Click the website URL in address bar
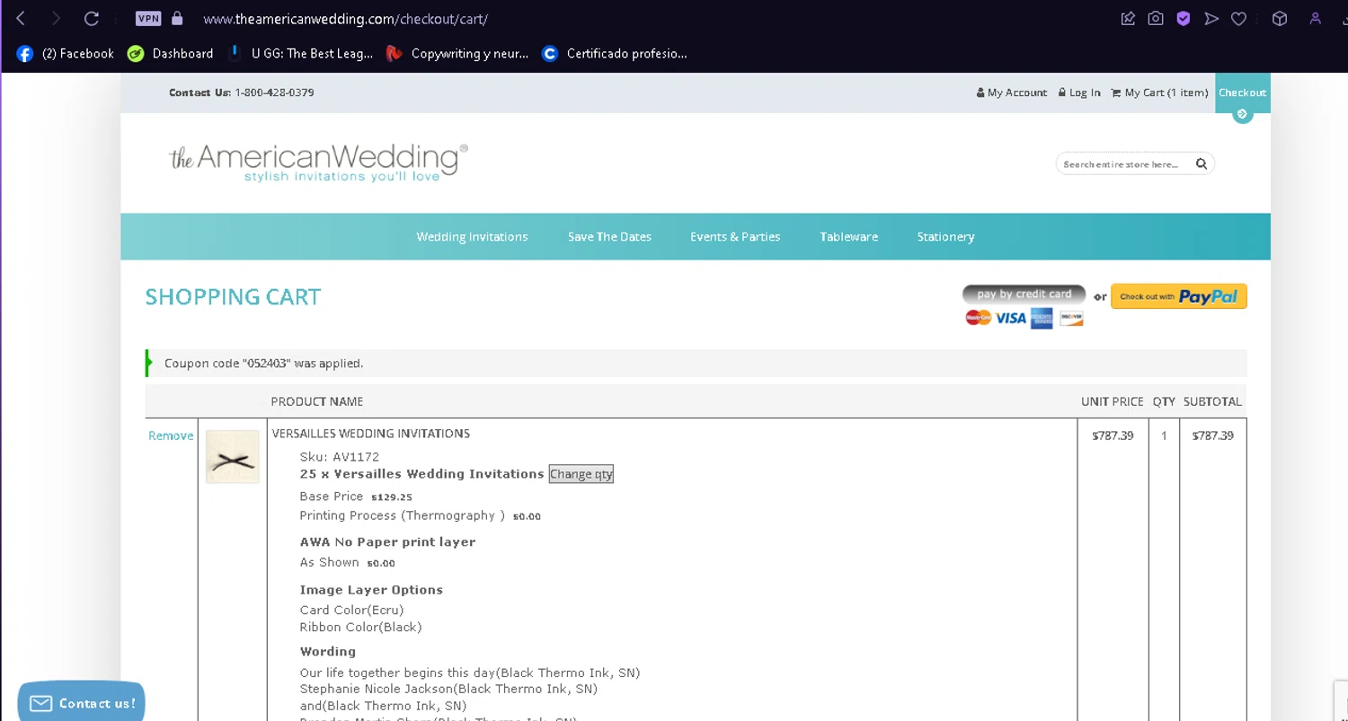 tap(346, 19)
